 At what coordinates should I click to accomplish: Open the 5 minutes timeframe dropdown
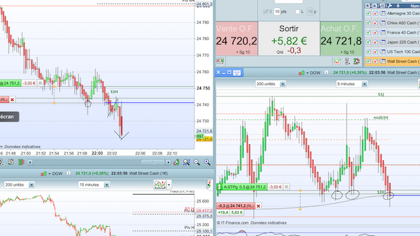pyautogui.click(x=352, y=84)
